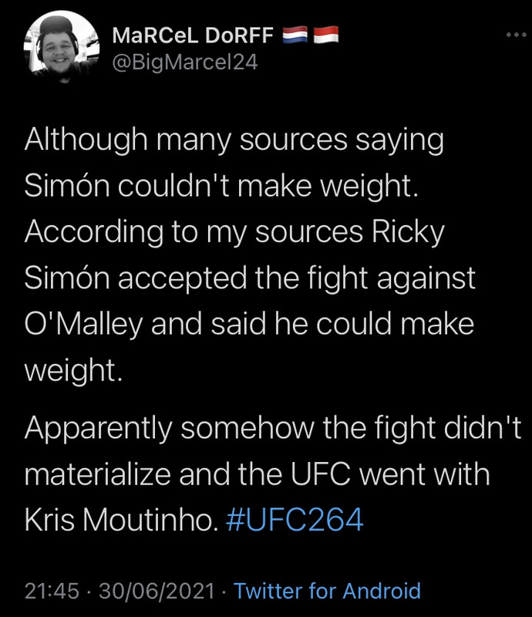Click the Indonesia flag emoji
Image resolution: width=532 pixels, height=617 pixels.
(326, 35)
